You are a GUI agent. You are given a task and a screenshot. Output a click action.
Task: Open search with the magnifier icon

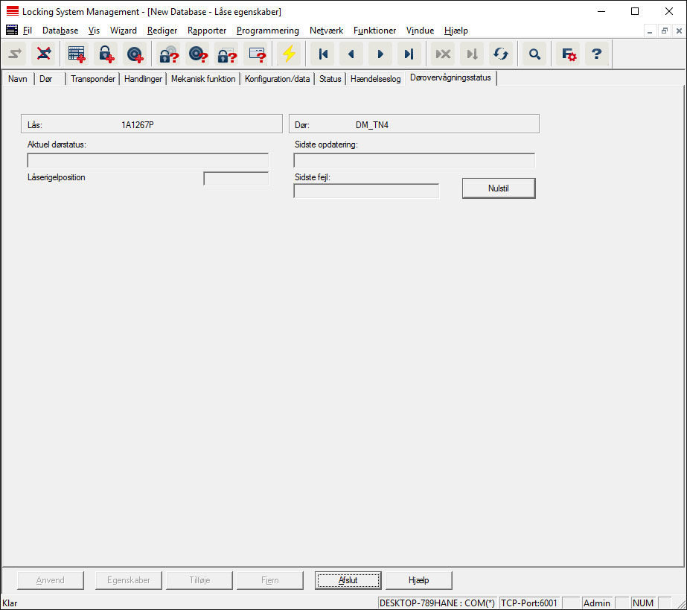click(534, 54)
